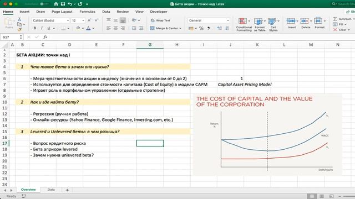Screen dimensions: 355x199
Task: Open the Insert ribbon tab
Action: tap(24, 12)
